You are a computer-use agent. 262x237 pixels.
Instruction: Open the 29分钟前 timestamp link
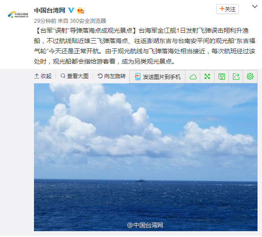tap(45, 21)
